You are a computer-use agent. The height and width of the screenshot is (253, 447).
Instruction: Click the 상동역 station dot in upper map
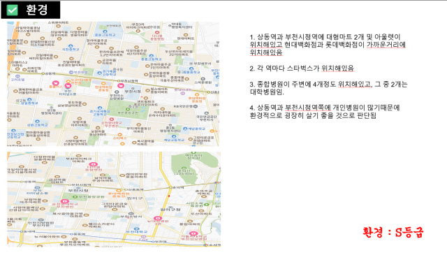point(43,73)
